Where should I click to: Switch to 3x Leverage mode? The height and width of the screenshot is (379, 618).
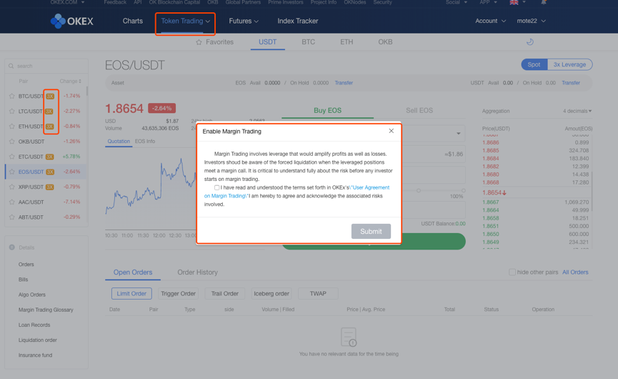tap(569, 64)
